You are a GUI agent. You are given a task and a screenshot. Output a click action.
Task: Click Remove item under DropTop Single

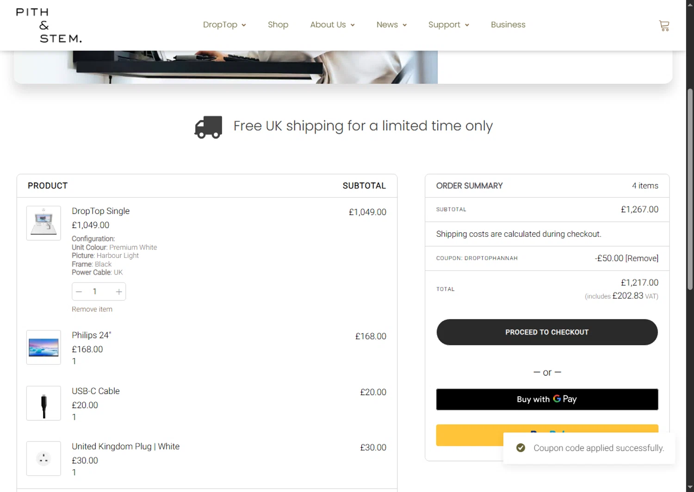tap(92, 309)
